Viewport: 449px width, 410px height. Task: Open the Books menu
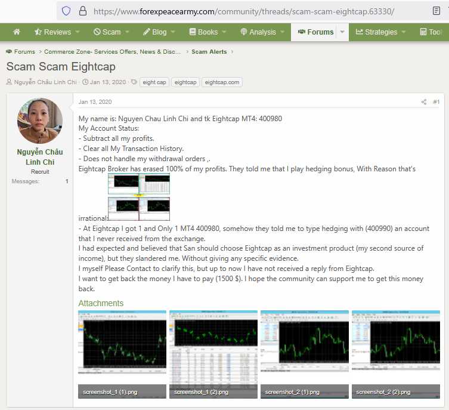203,32
